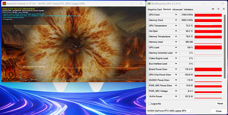Close the GPU-Z window via title bar
This screenshot has width=228, height=115.
(x=223, y=4)
